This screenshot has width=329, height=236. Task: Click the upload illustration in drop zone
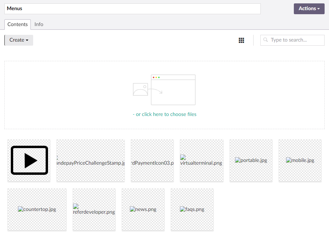[x=164, y=90]
